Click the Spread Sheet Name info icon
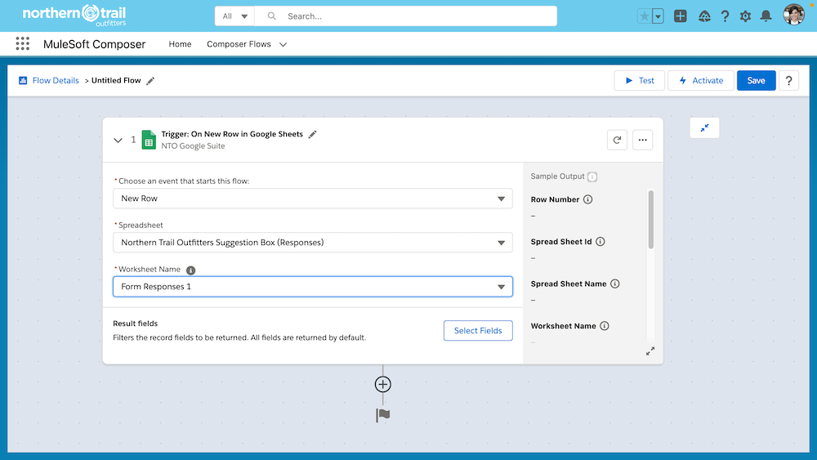 615,284
